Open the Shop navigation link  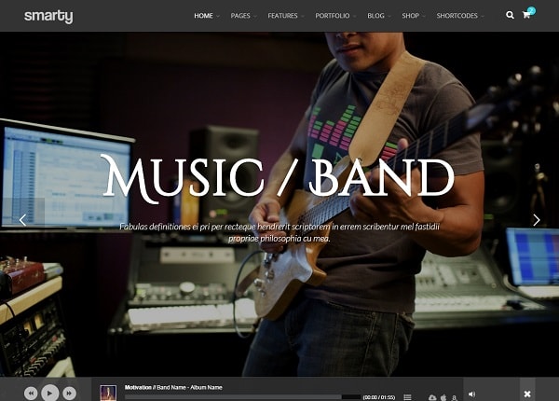pyautogui.click(x=410, y=16)
